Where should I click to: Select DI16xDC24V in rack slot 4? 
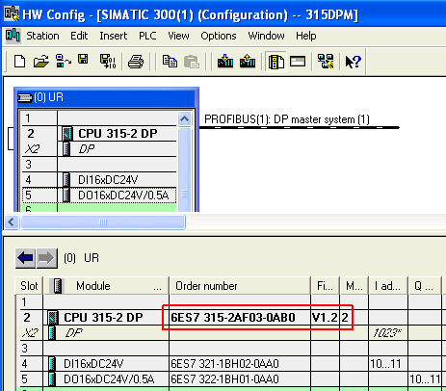tap(99, 179)
